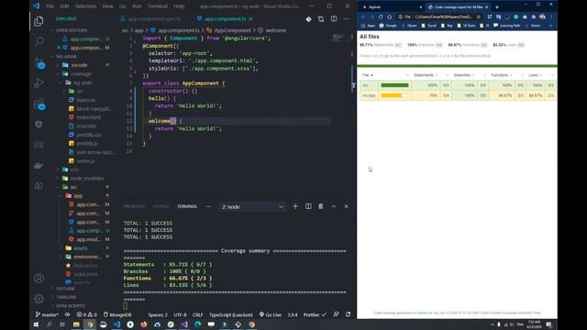Image resolution: width=587 pixels, height=330 pixels.
Task: Click the feedback icon in status bar
Action: pyautogui.click(x=336, y=314)
